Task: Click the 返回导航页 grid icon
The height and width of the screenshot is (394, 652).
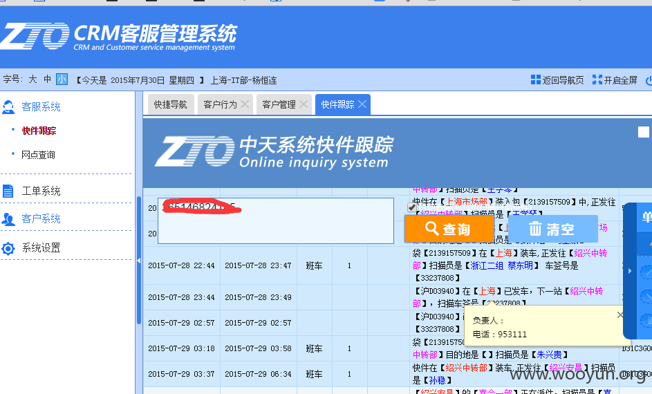Action: click(x=536, y=79)
